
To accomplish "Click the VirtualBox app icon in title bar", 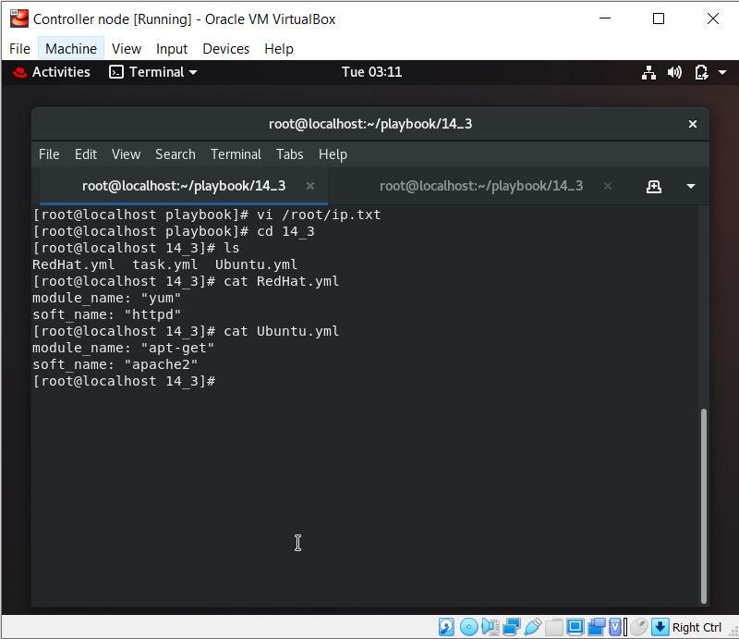I will 18,18.
